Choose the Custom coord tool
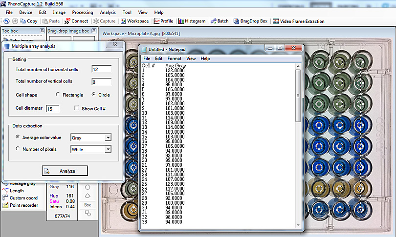396x237 pixels. tap(22, 198)
